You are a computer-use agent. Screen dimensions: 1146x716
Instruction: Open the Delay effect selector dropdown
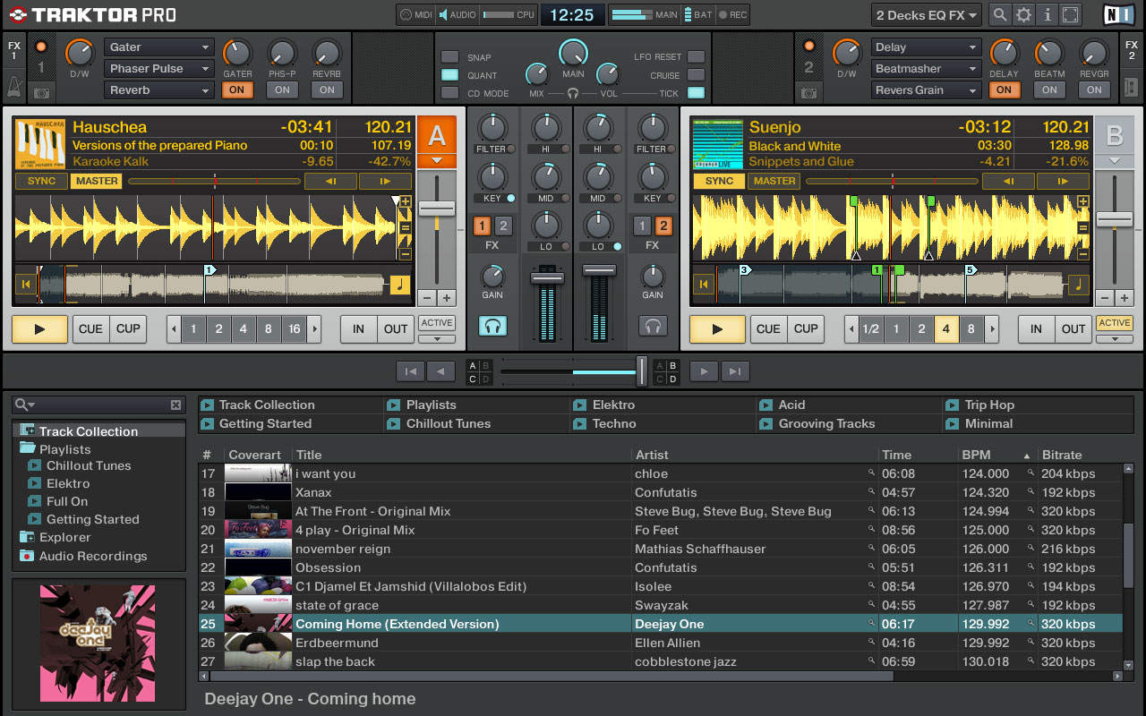pyautogui.click(x=926, y=47)
